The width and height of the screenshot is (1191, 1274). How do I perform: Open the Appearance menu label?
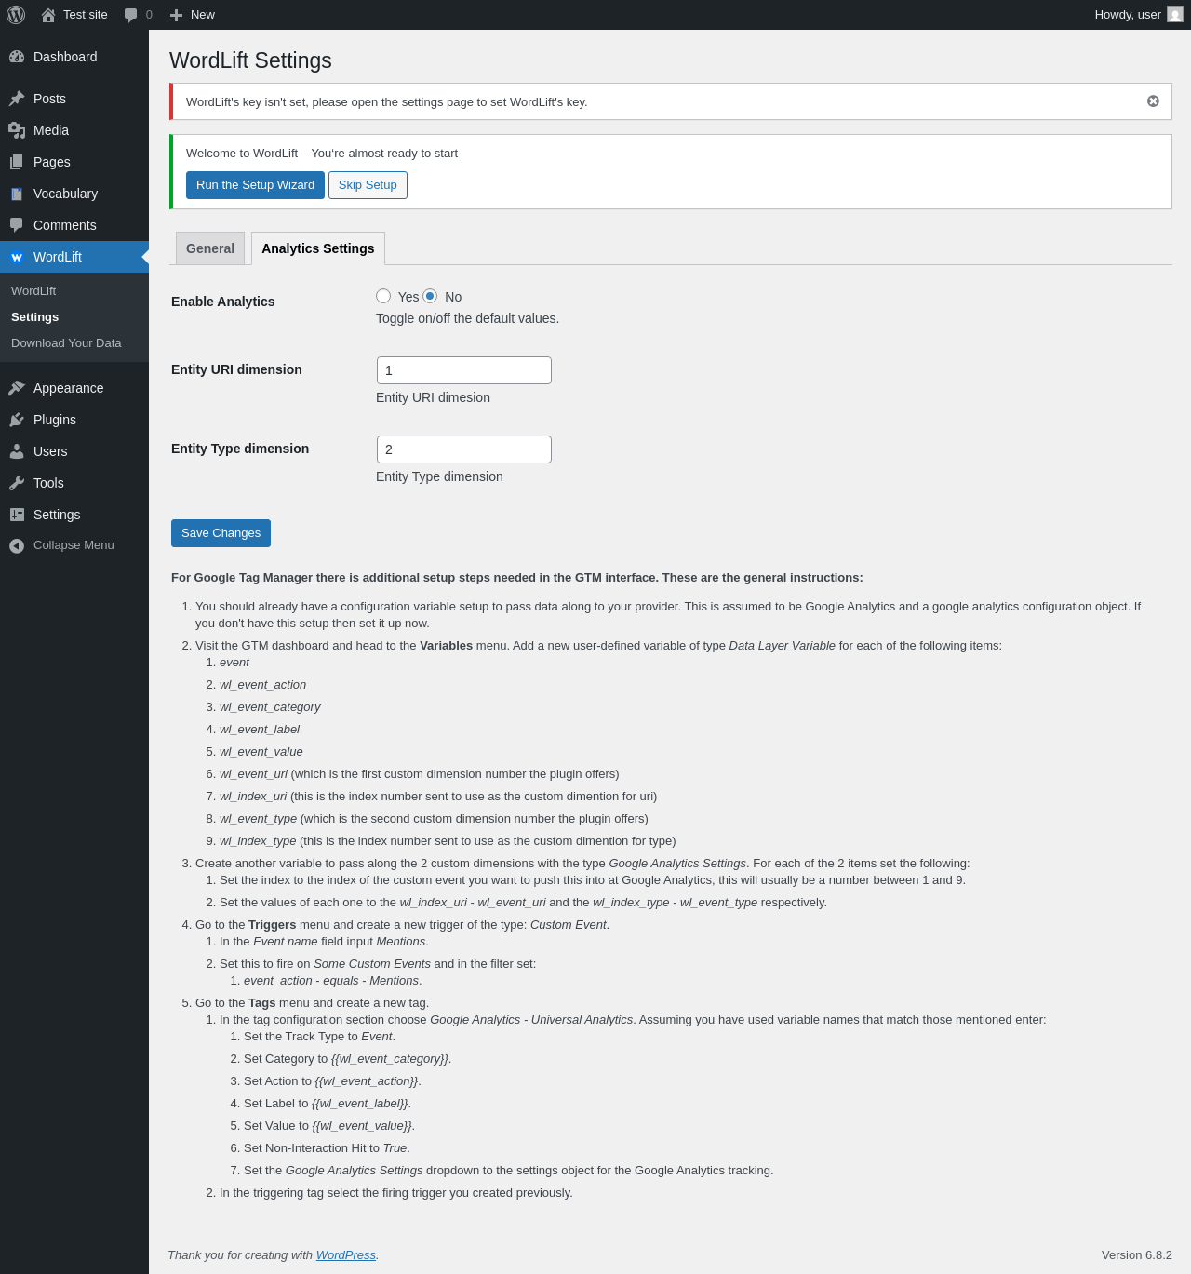pyautogui.click(x=69, y=388)
